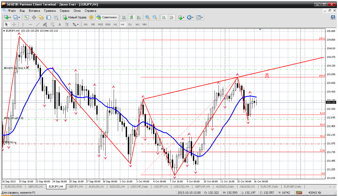Viewport: 338px width, 196px height.
Task: Switch to XAUUSD,H1 chart tab
Action: (x=247, y=187)
